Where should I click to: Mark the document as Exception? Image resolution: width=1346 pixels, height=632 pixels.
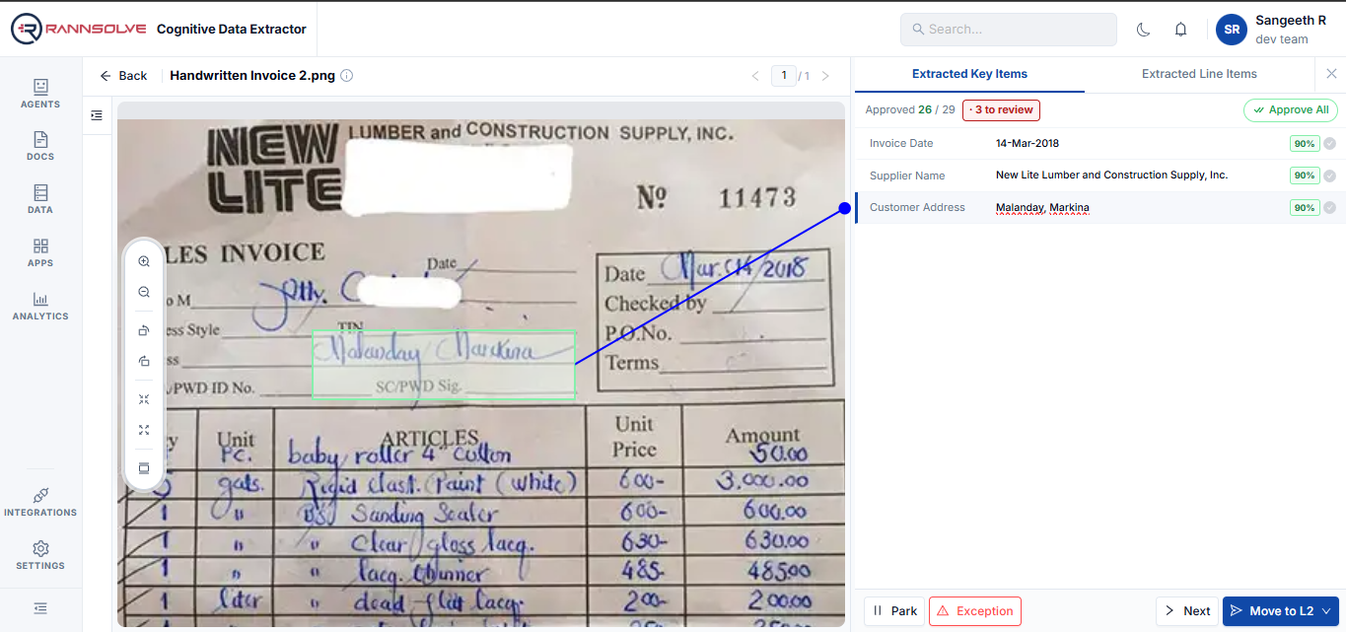pos(974,611)
